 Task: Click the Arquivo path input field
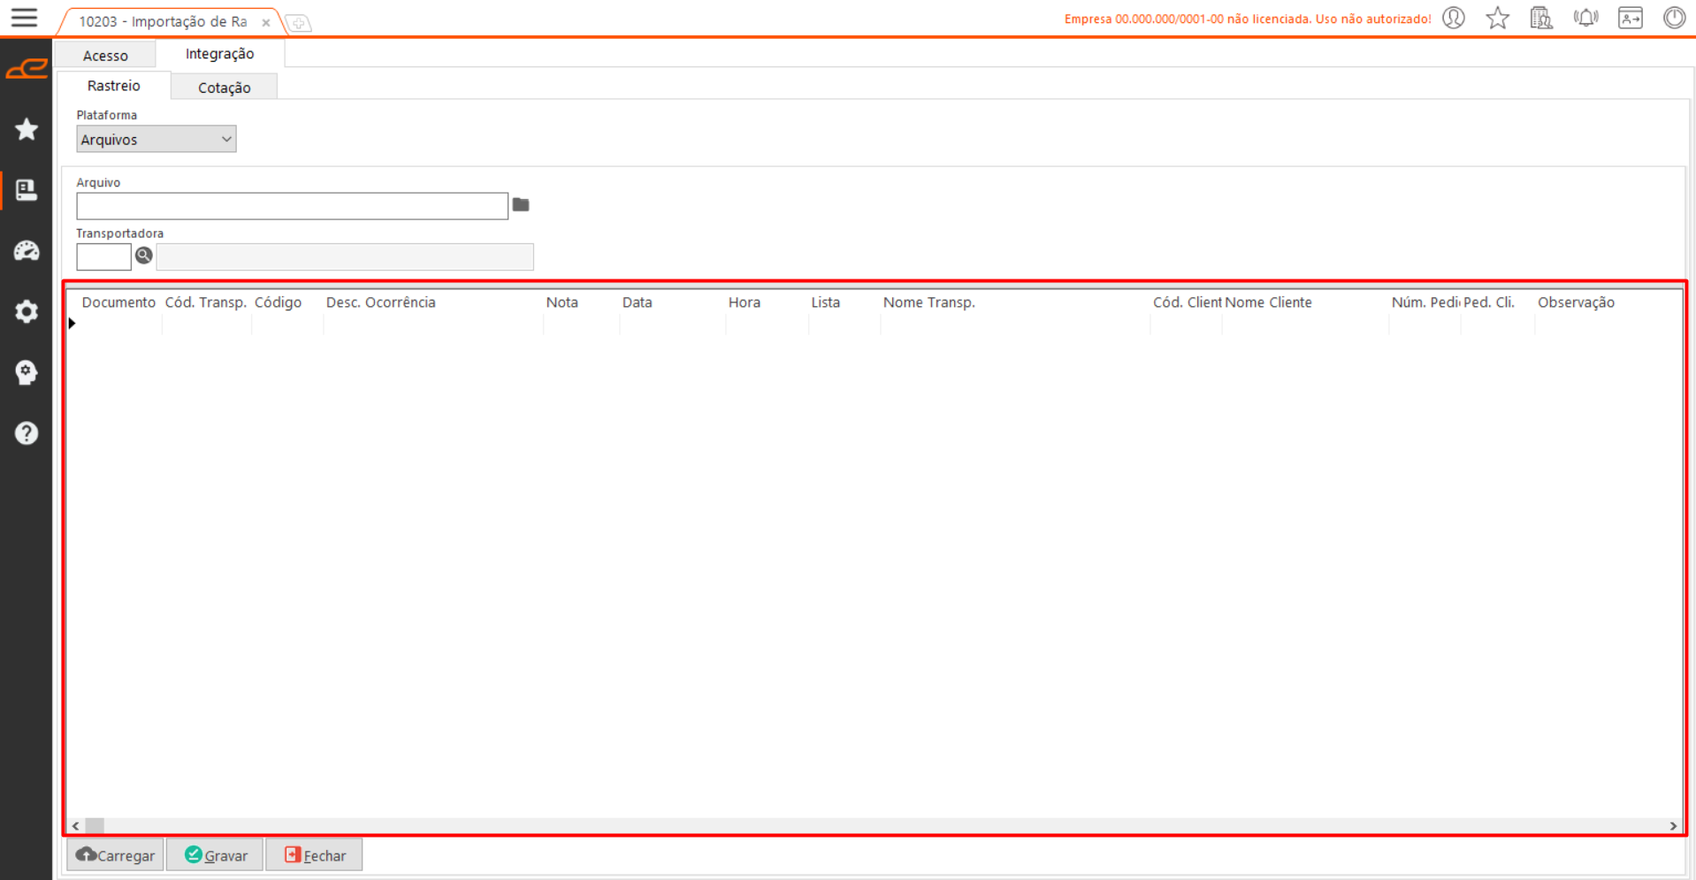[x=292, y=206]
